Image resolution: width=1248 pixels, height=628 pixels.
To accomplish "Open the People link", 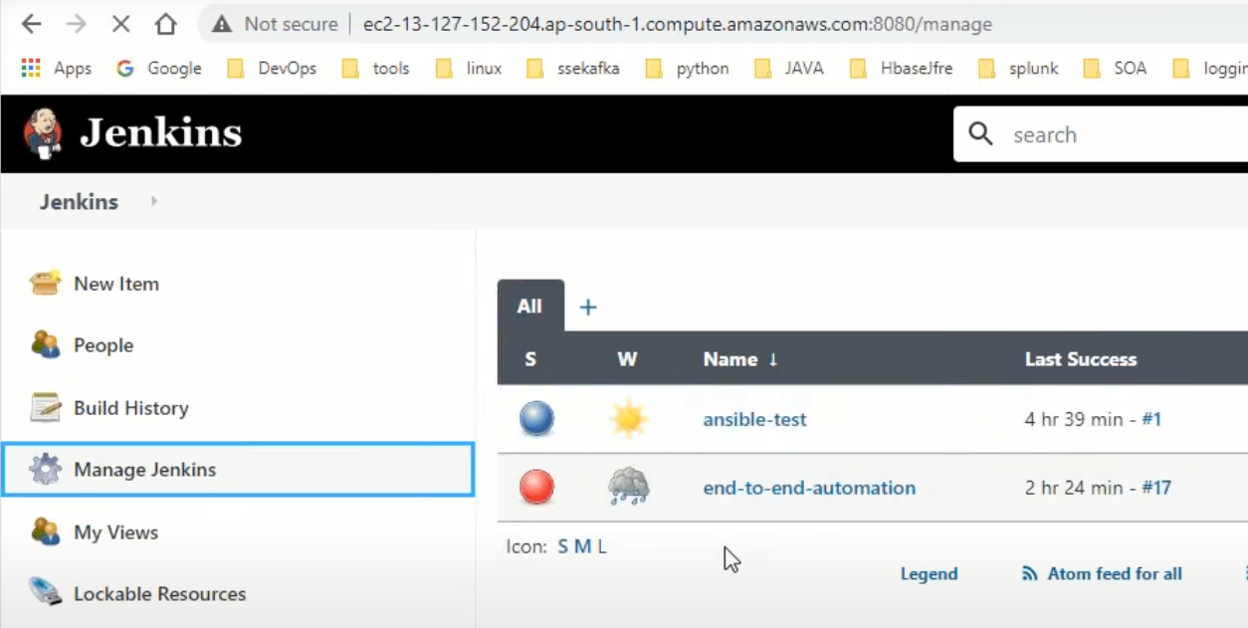I will tap(104, 345).
